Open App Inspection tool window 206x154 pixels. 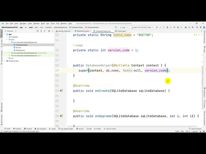(40, 129)
